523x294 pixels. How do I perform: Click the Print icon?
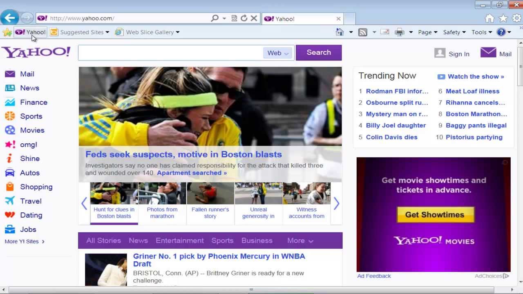pyautogui.click(x=400, y=32)
